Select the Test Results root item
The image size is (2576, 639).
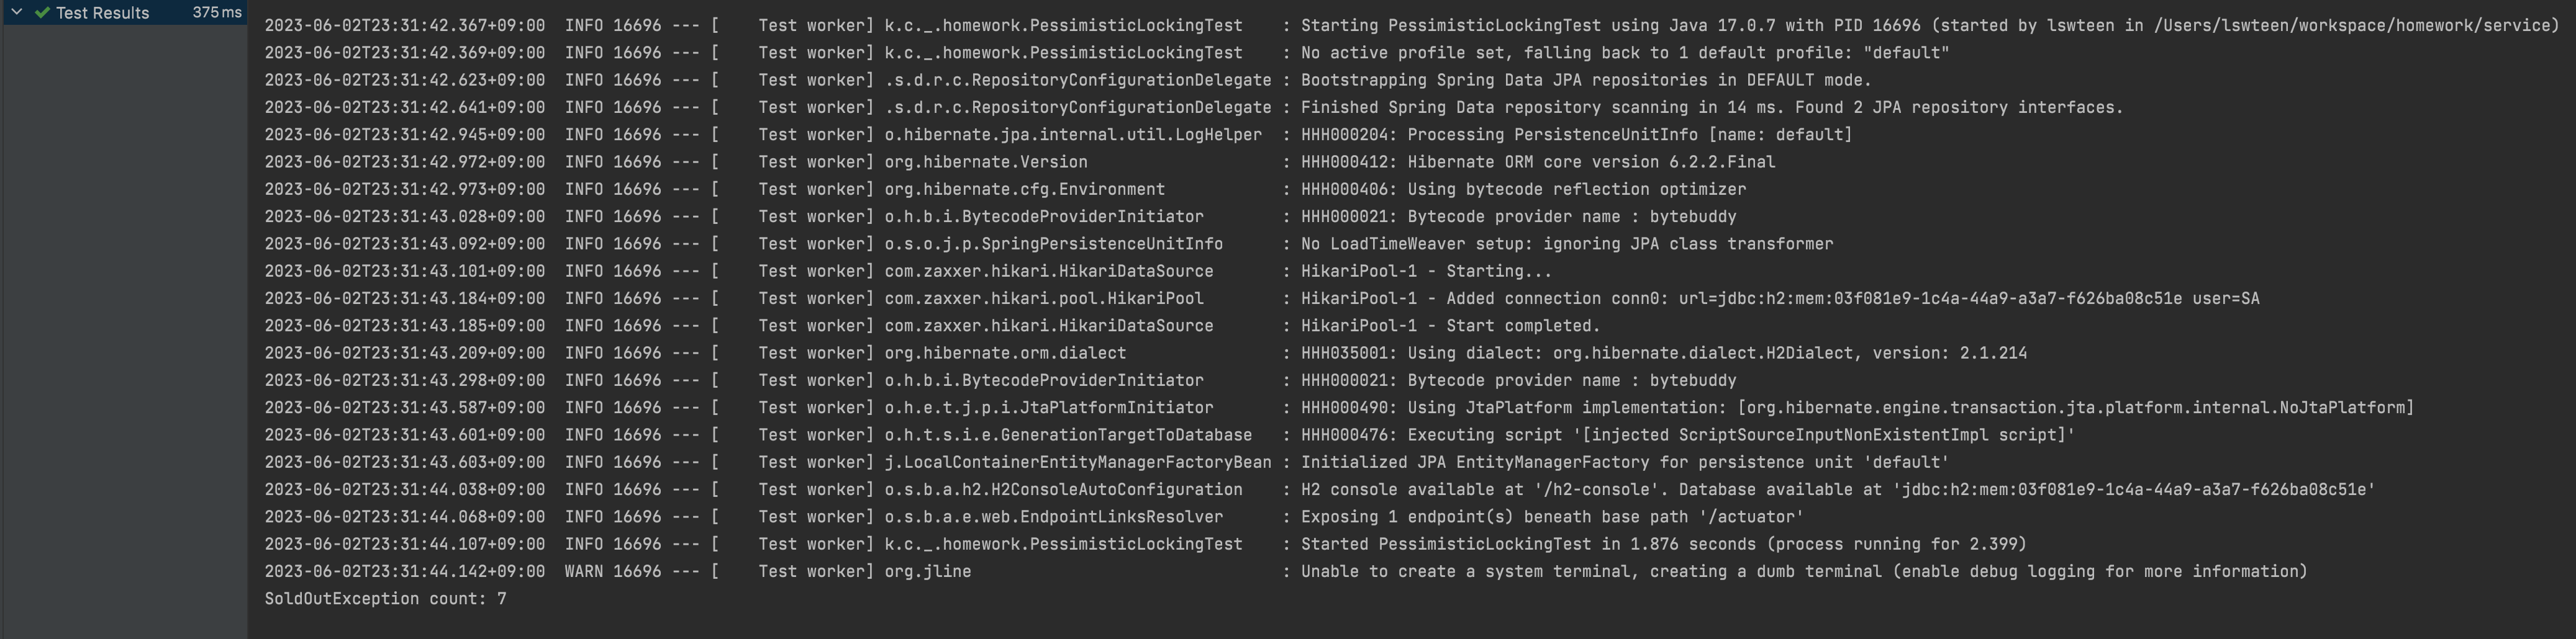pyautogui.click(x=100, y=12)
